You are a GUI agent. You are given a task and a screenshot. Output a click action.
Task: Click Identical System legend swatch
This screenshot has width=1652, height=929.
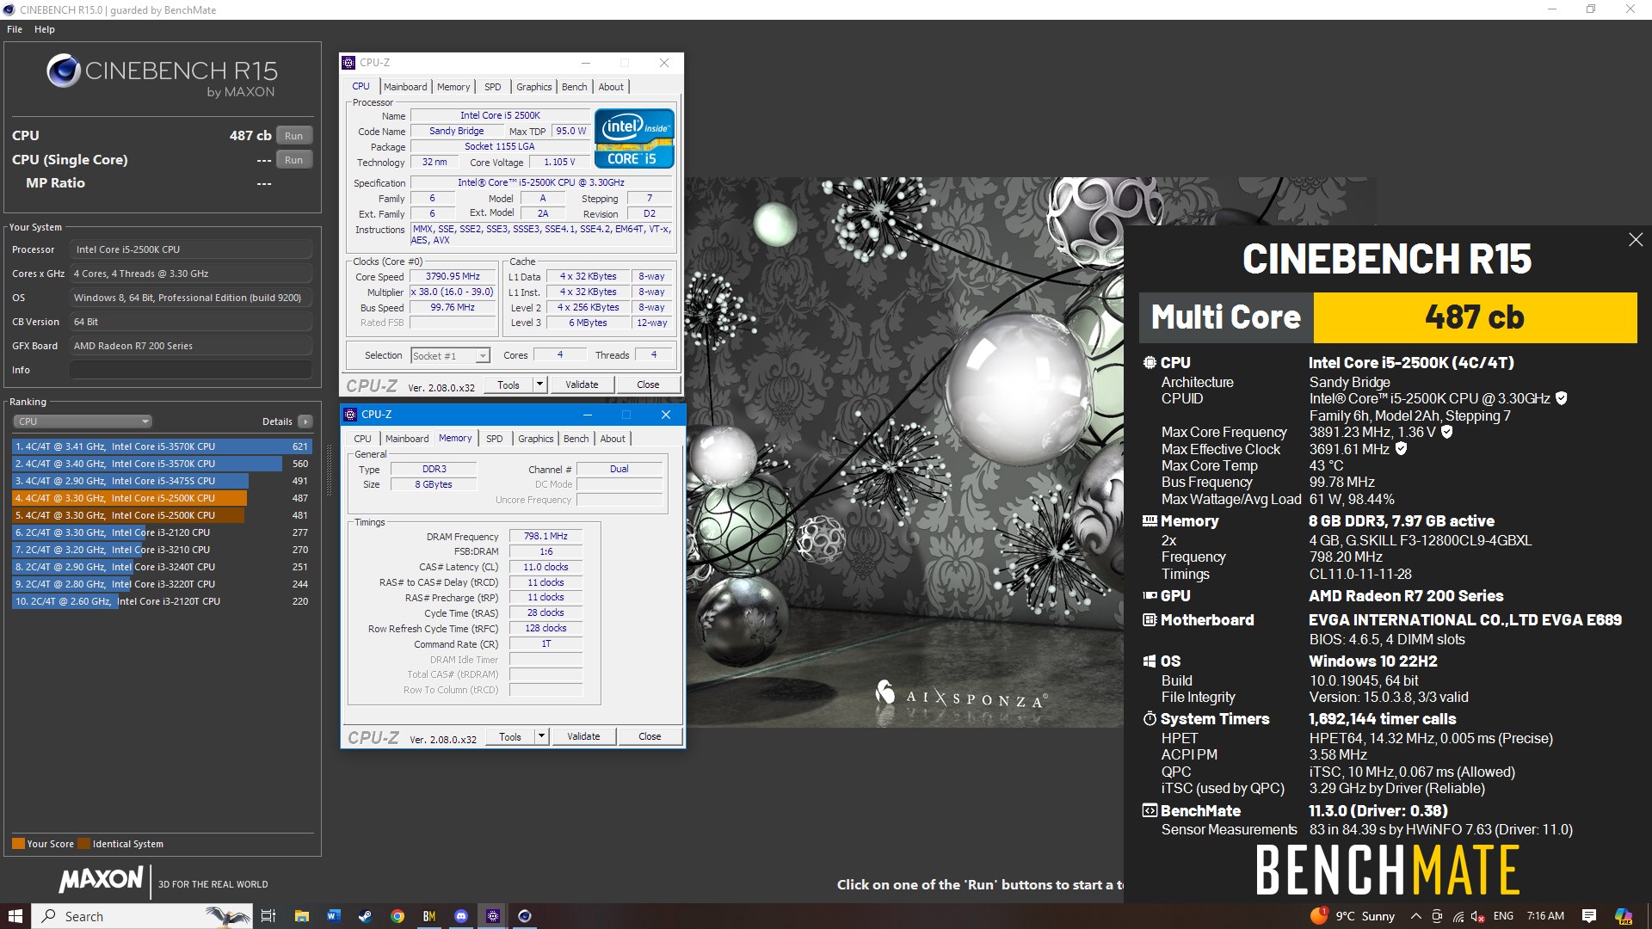click(83, 844)
